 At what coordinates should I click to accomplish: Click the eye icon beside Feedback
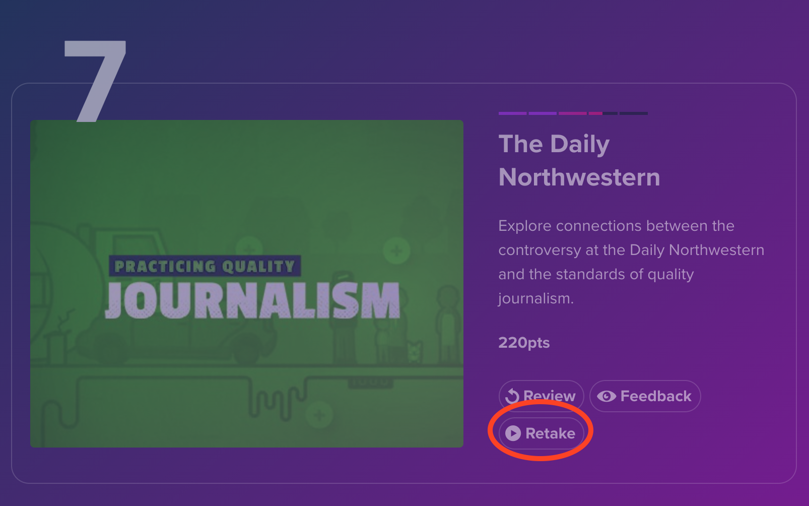606,396
